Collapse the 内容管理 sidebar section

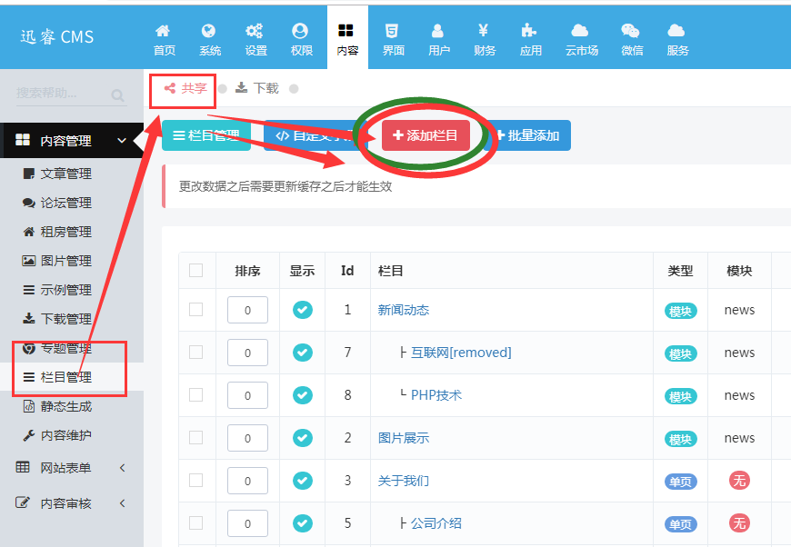tap(72, 140)
